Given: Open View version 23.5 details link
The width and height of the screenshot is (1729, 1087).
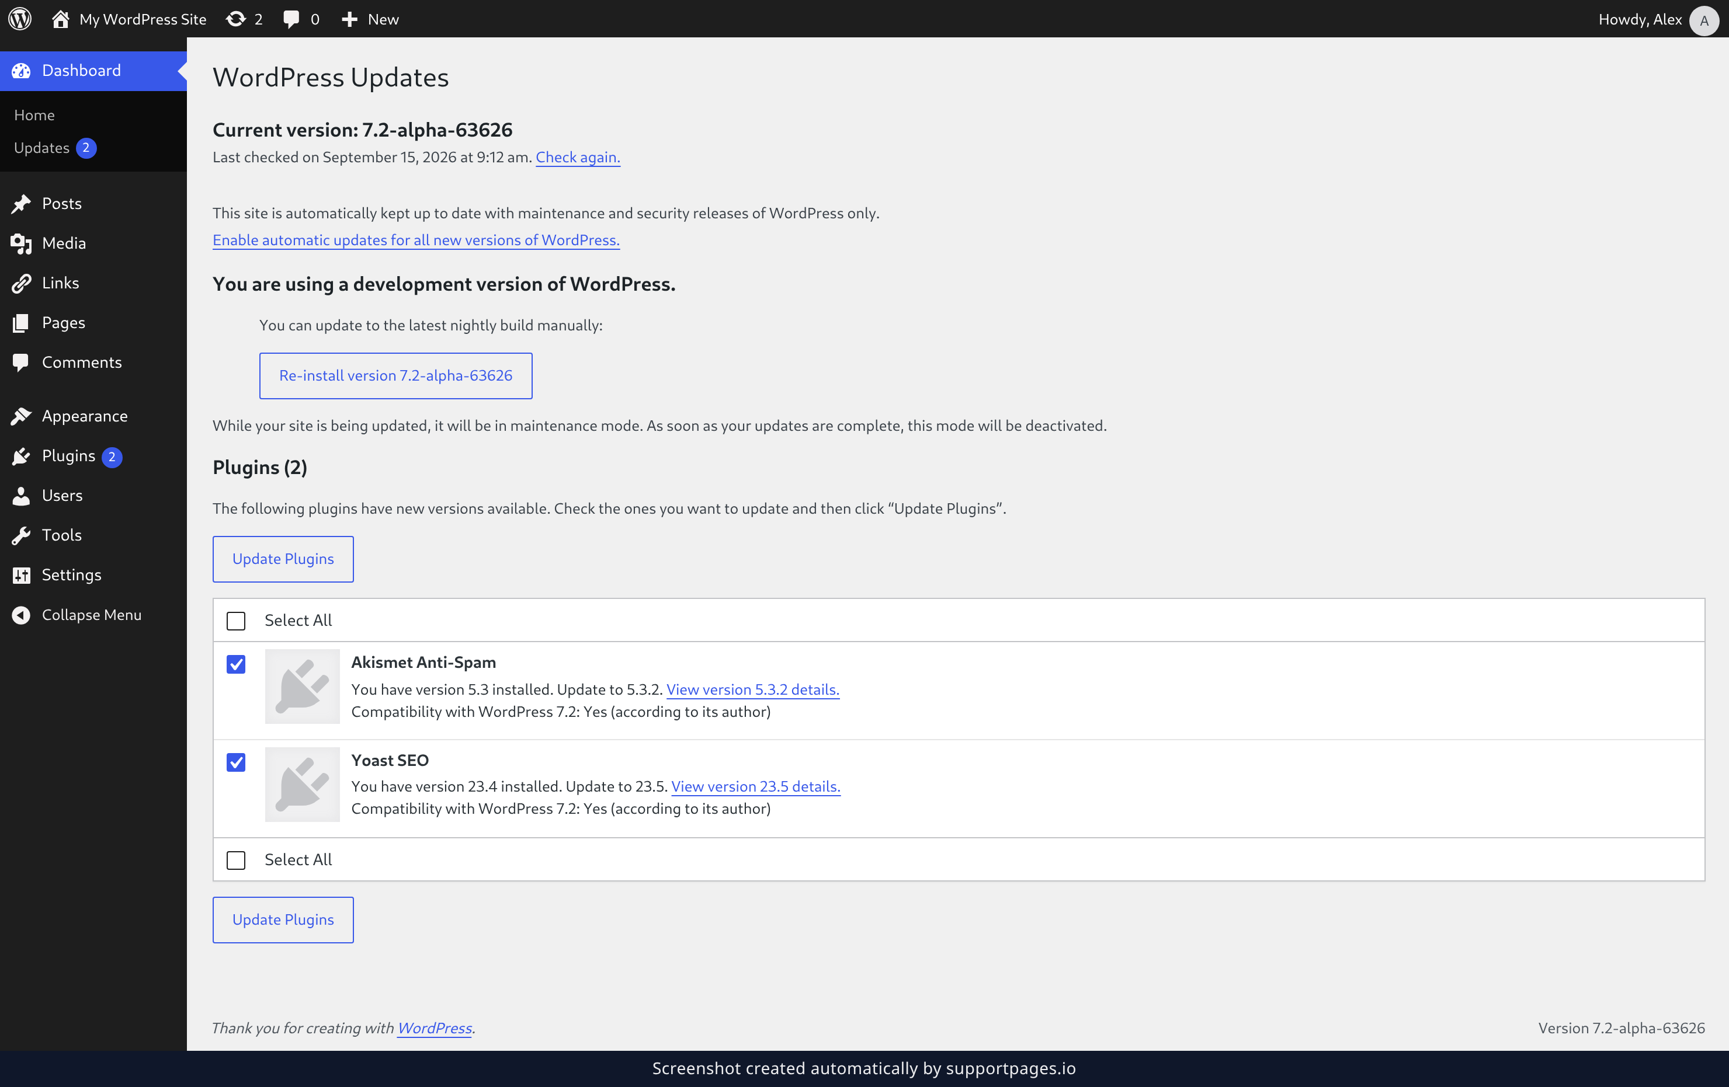Looking at the screenshot, I should click(755, 786).
